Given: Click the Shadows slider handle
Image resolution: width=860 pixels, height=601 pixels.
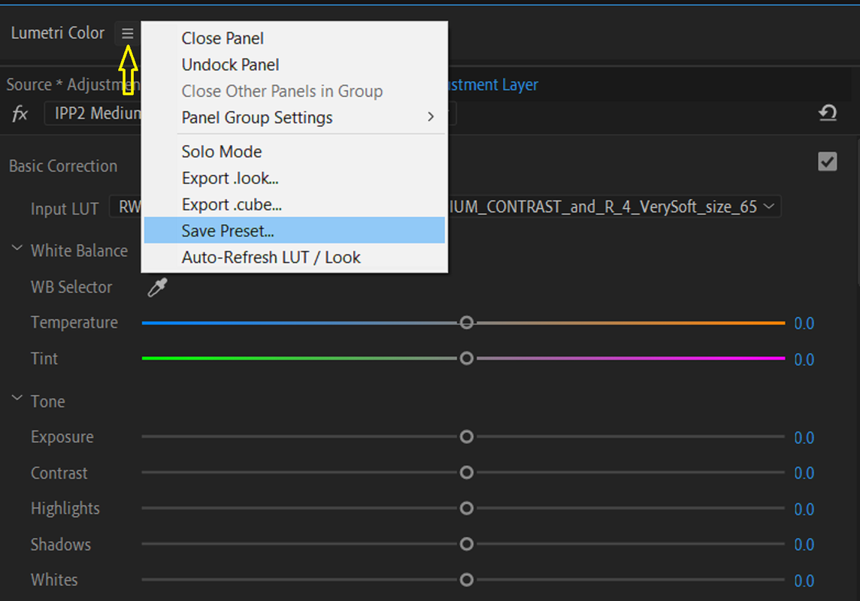Looking at the screenshot, I should pyautogui.click(x=467, y=544).
